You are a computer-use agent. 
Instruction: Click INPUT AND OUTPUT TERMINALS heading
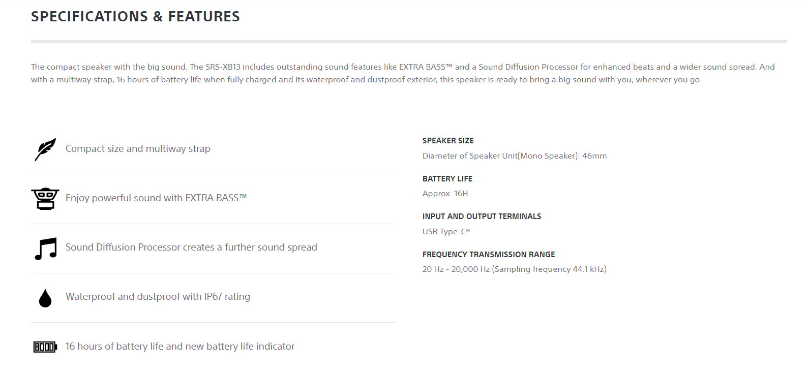pyautogui.click(x=482, y=216)
